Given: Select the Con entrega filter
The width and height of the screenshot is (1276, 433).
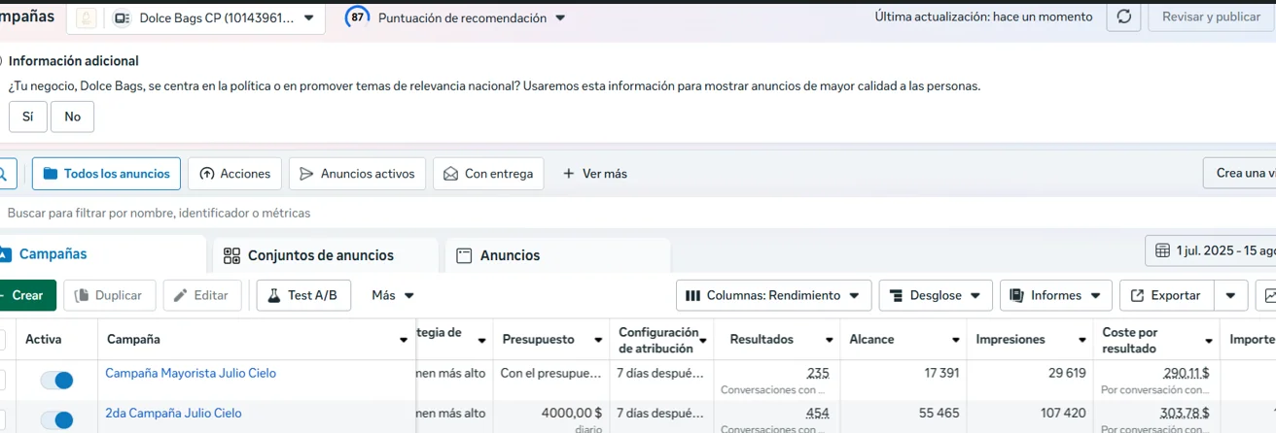Looking at the screenshot, I should (488, 174).
